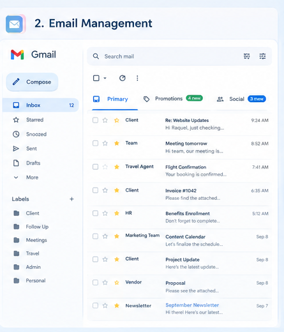Toggle importance marker on Invoice #1042 email
The width and height of the screenshot is (284, 332).
tap(117, 190)
